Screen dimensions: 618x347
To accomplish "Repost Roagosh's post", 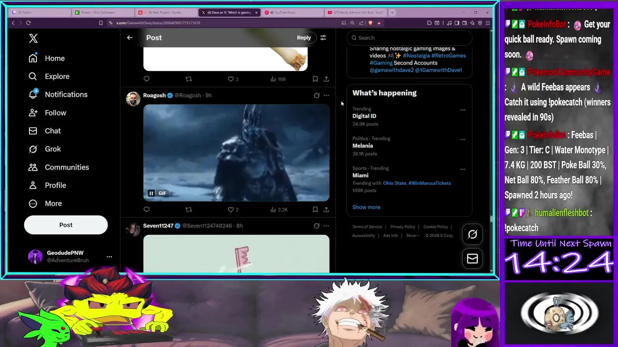I will point(189,210).
